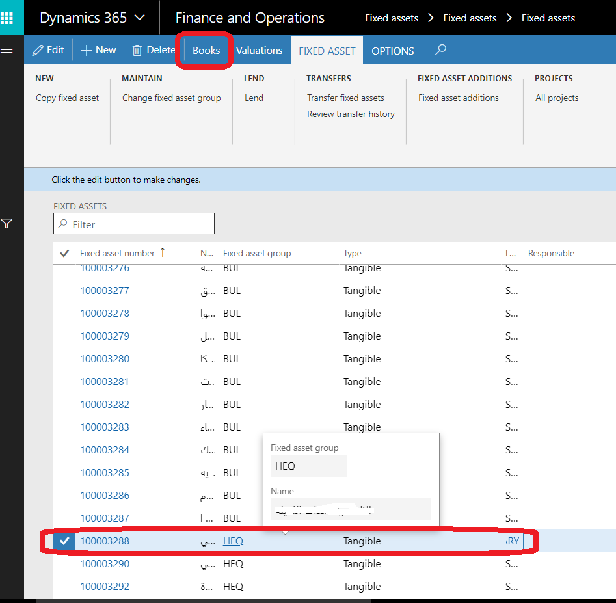Open fixed asset 100003278 link
Viewport: 616px width, 603px height.
[x=105, y=314]
